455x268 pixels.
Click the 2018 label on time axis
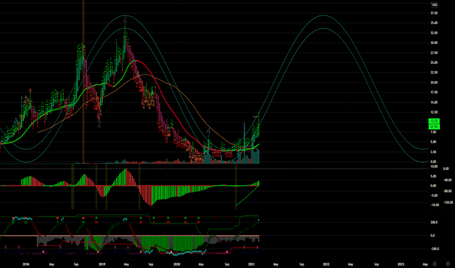(26, 264)
